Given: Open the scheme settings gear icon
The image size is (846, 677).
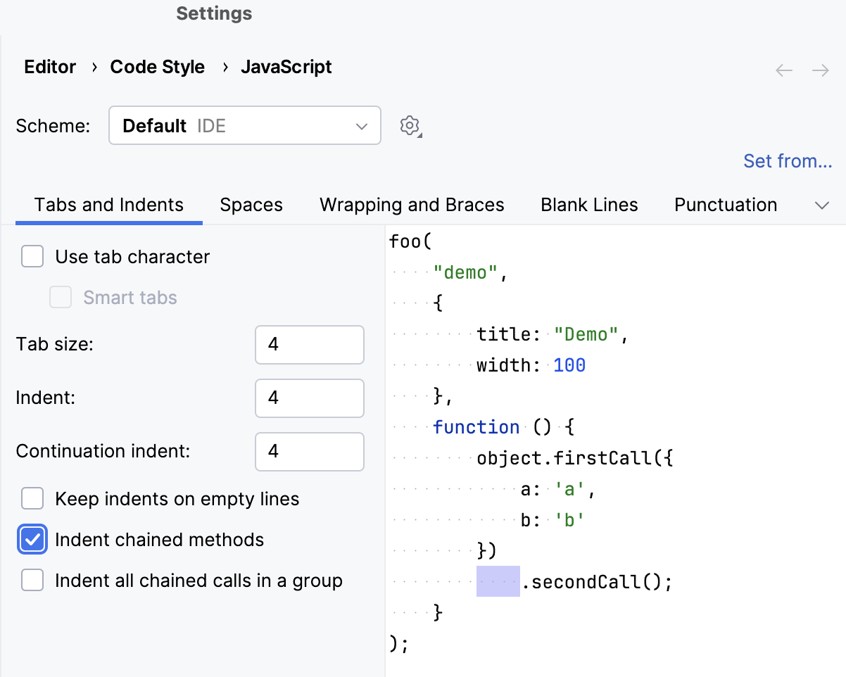Looking at the screenshot, I should click(410, 125).
